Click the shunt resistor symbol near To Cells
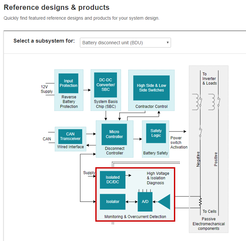Viewport: 246px width, 241px height. pos(200,202)
